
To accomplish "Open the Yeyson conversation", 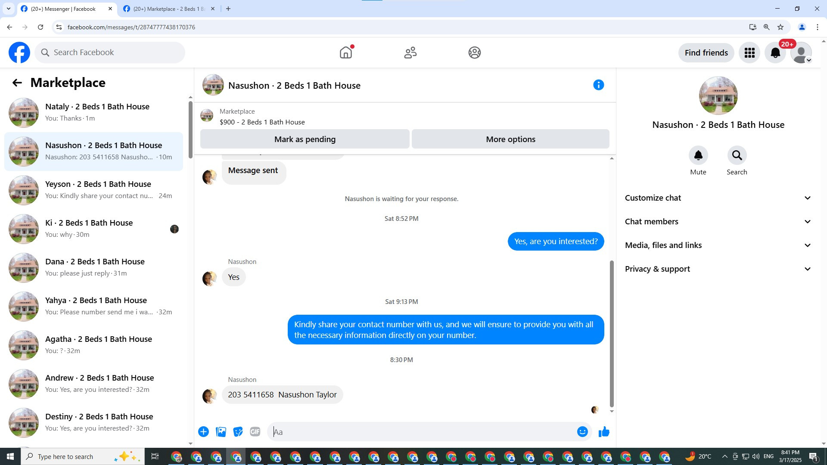I will [93, 190].
